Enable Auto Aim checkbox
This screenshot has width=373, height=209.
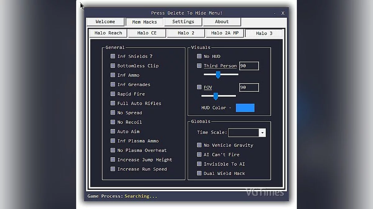click(113, 131)
